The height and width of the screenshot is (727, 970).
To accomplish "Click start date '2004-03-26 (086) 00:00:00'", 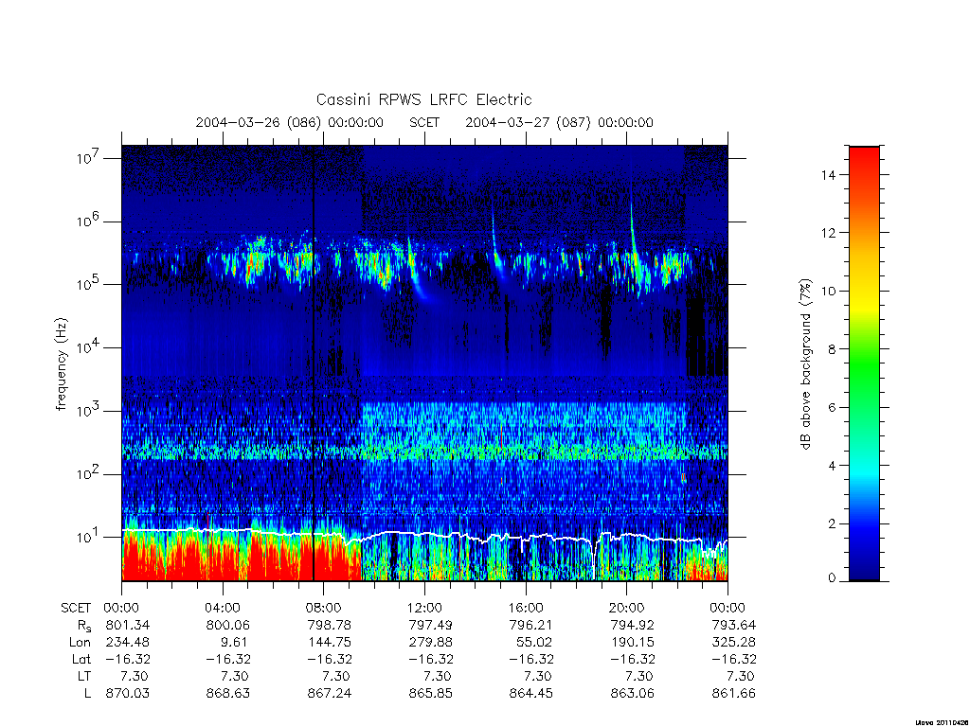I will point(290,122).
